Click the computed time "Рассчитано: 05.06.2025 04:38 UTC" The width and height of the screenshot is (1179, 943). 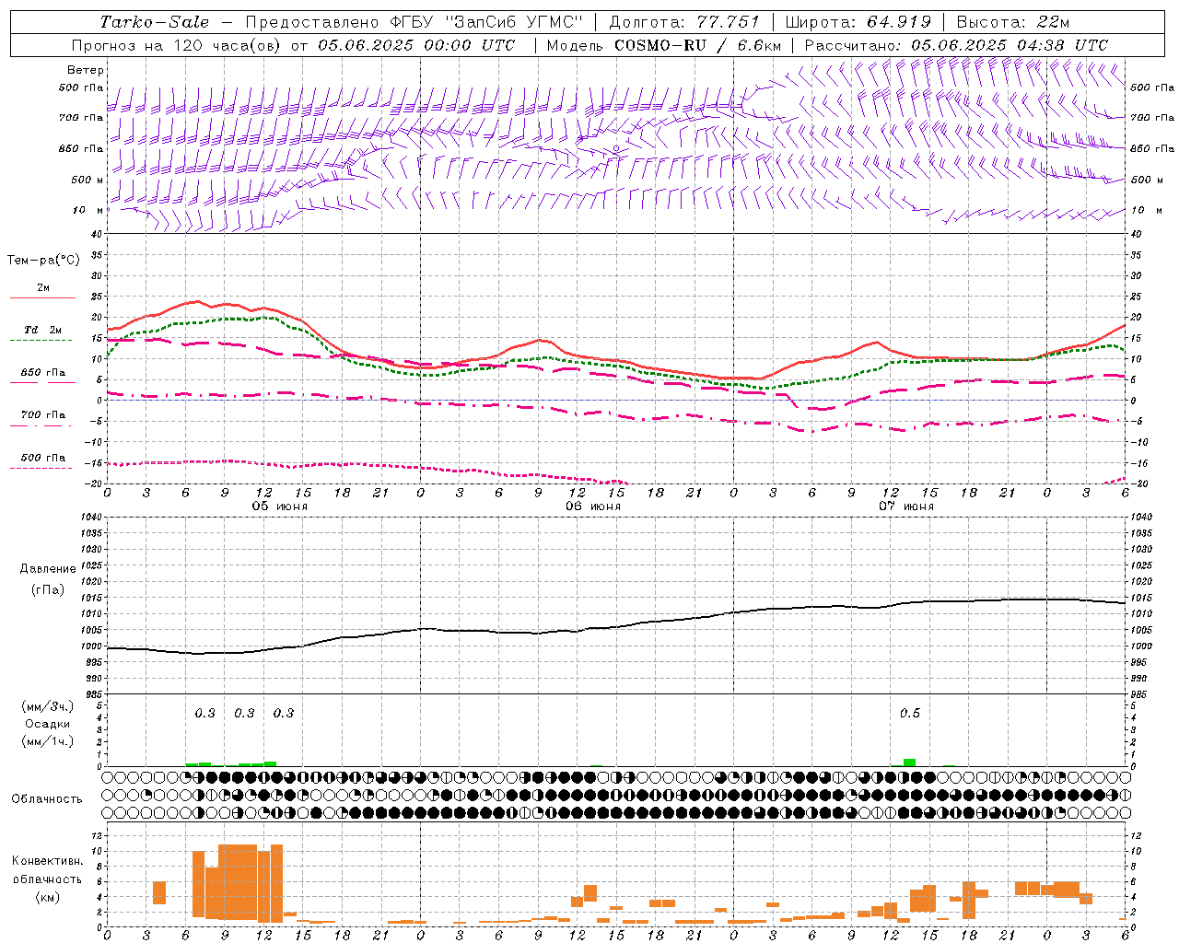click(x=956, y=45)
